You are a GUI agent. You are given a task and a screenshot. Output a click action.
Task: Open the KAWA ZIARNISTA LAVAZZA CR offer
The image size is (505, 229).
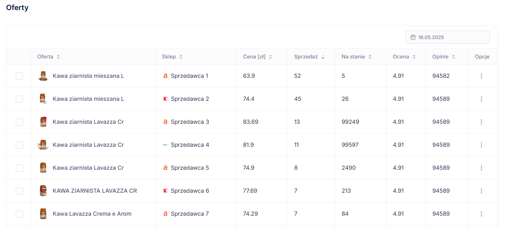click(x=95, y=191)
